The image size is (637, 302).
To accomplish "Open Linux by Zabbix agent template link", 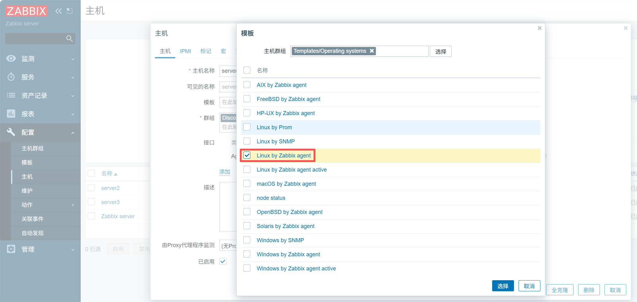I will click(x=284, y=156).
